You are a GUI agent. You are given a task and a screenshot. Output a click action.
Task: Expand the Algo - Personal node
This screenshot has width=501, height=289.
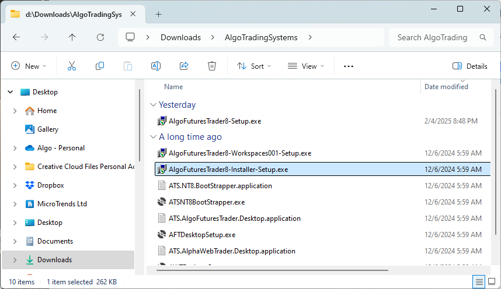click(15, 148)
